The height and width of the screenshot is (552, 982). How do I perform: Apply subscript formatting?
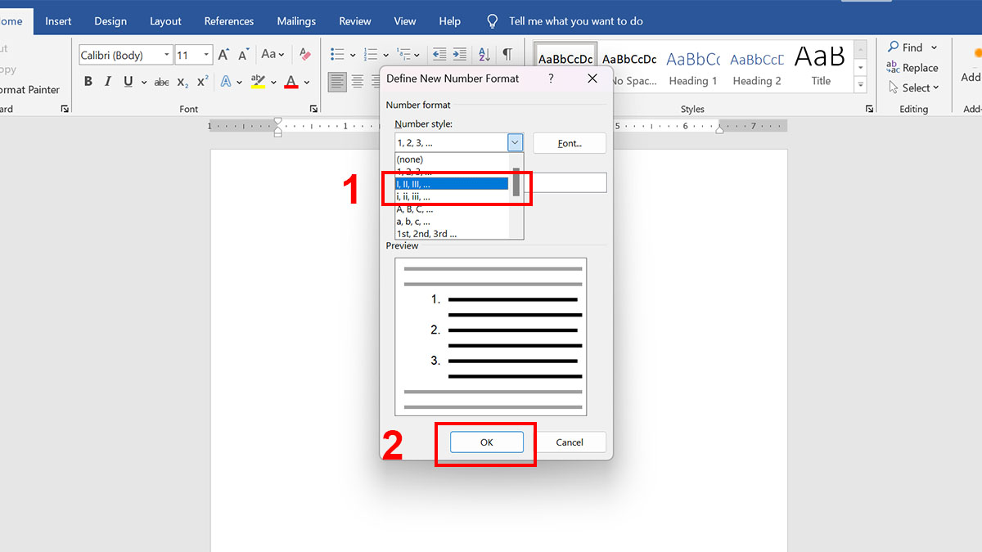tap(181, 82)
